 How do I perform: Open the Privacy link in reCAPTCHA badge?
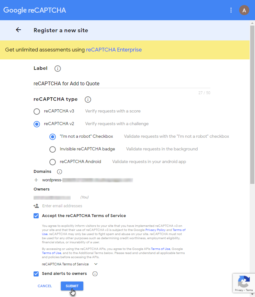pos(239,290)
